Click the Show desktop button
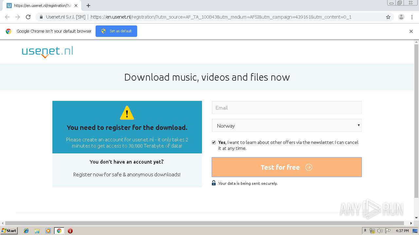This screenshot has width=419, height=235. point(415,231)
